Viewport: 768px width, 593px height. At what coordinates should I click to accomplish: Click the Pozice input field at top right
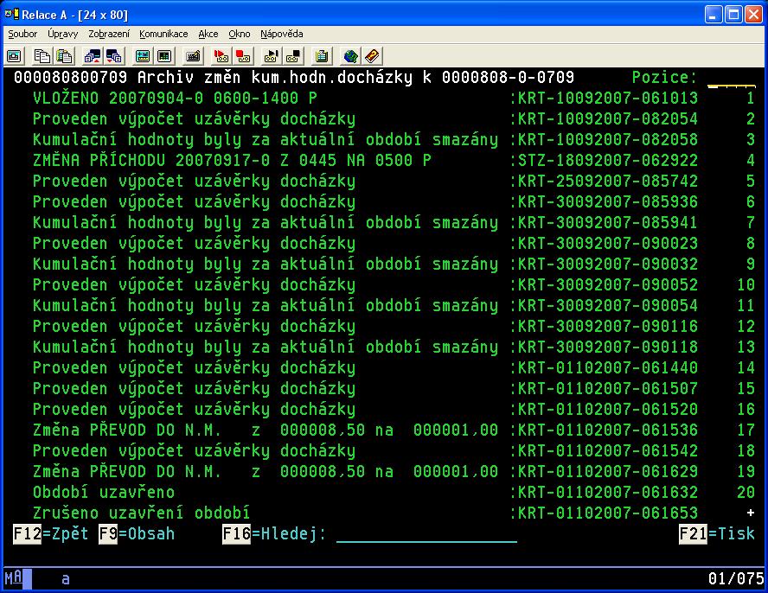click(730, 79)
